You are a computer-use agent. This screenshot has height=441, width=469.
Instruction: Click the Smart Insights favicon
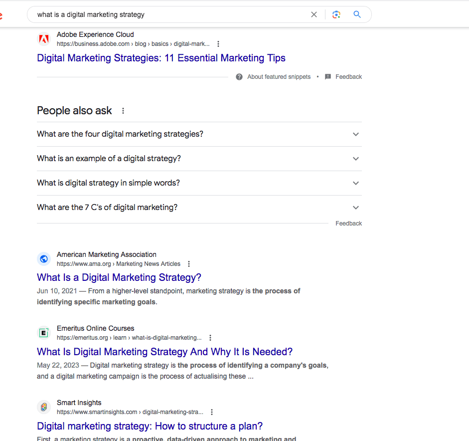[x=44, y=407]
